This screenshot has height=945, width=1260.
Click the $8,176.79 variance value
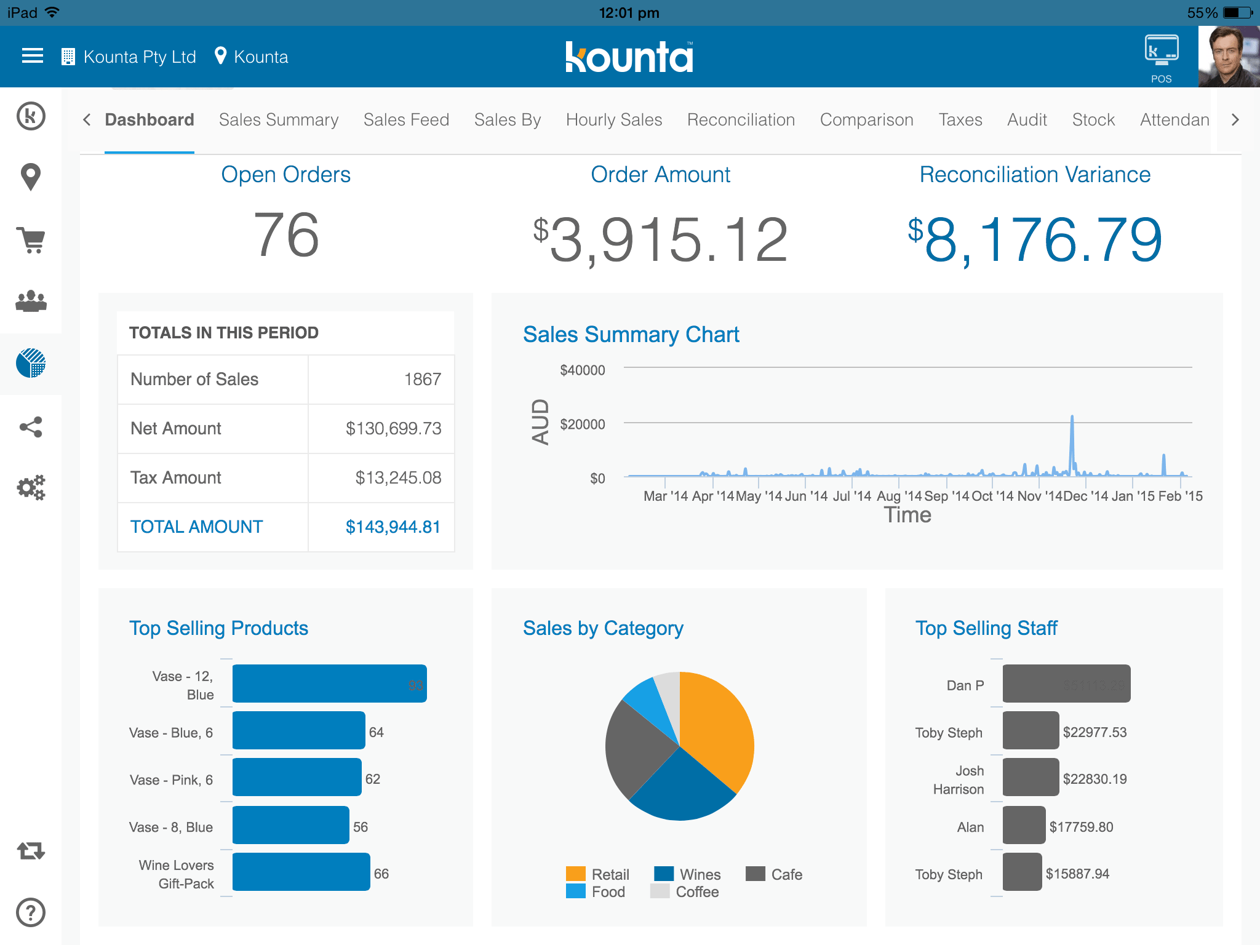[1035, 240]
